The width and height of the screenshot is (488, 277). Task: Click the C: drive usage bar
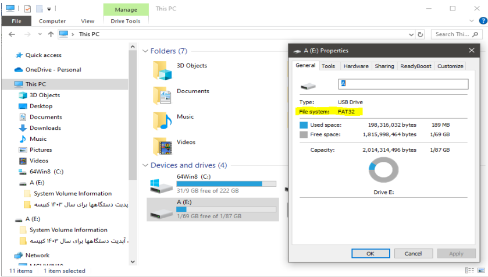(x=226, y=184)
